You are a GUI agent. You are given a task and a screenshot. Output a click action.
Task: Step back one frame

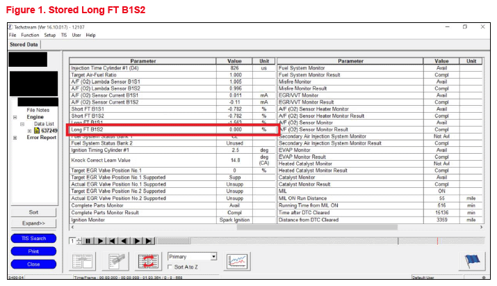124,241
